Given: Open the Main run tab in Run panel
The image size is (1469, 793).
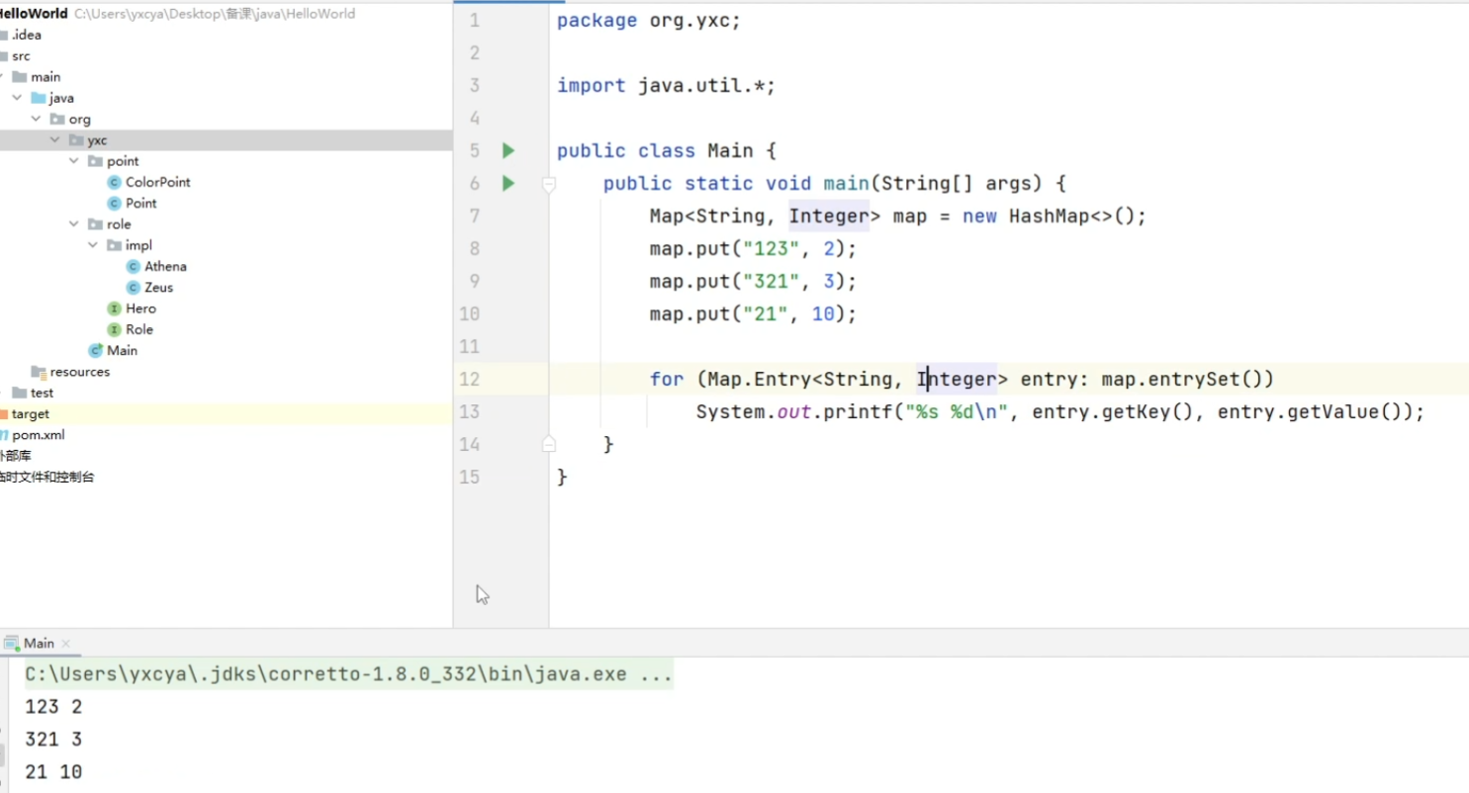Looking at the screenshot, I should [x=39, y=643].
